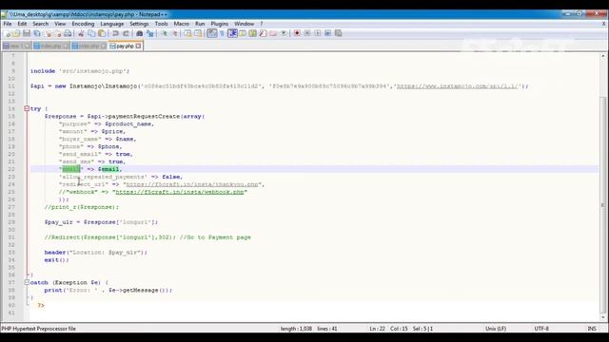Image resolution: width=609 pixels, height=342 pixels.
Task: Click the vertical scrollbar thumb
Action: 603,205
